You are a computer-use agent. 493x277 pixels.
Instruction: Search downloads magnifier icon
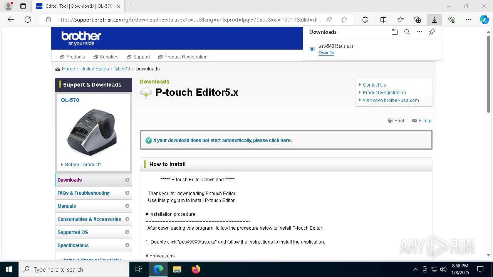pos(407,32)
